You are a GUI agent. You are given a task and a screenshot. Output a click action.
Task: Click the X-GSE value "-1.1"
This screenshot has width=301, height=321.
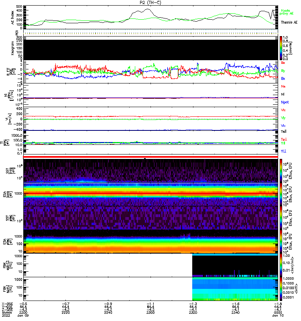[x=150, y=304]
